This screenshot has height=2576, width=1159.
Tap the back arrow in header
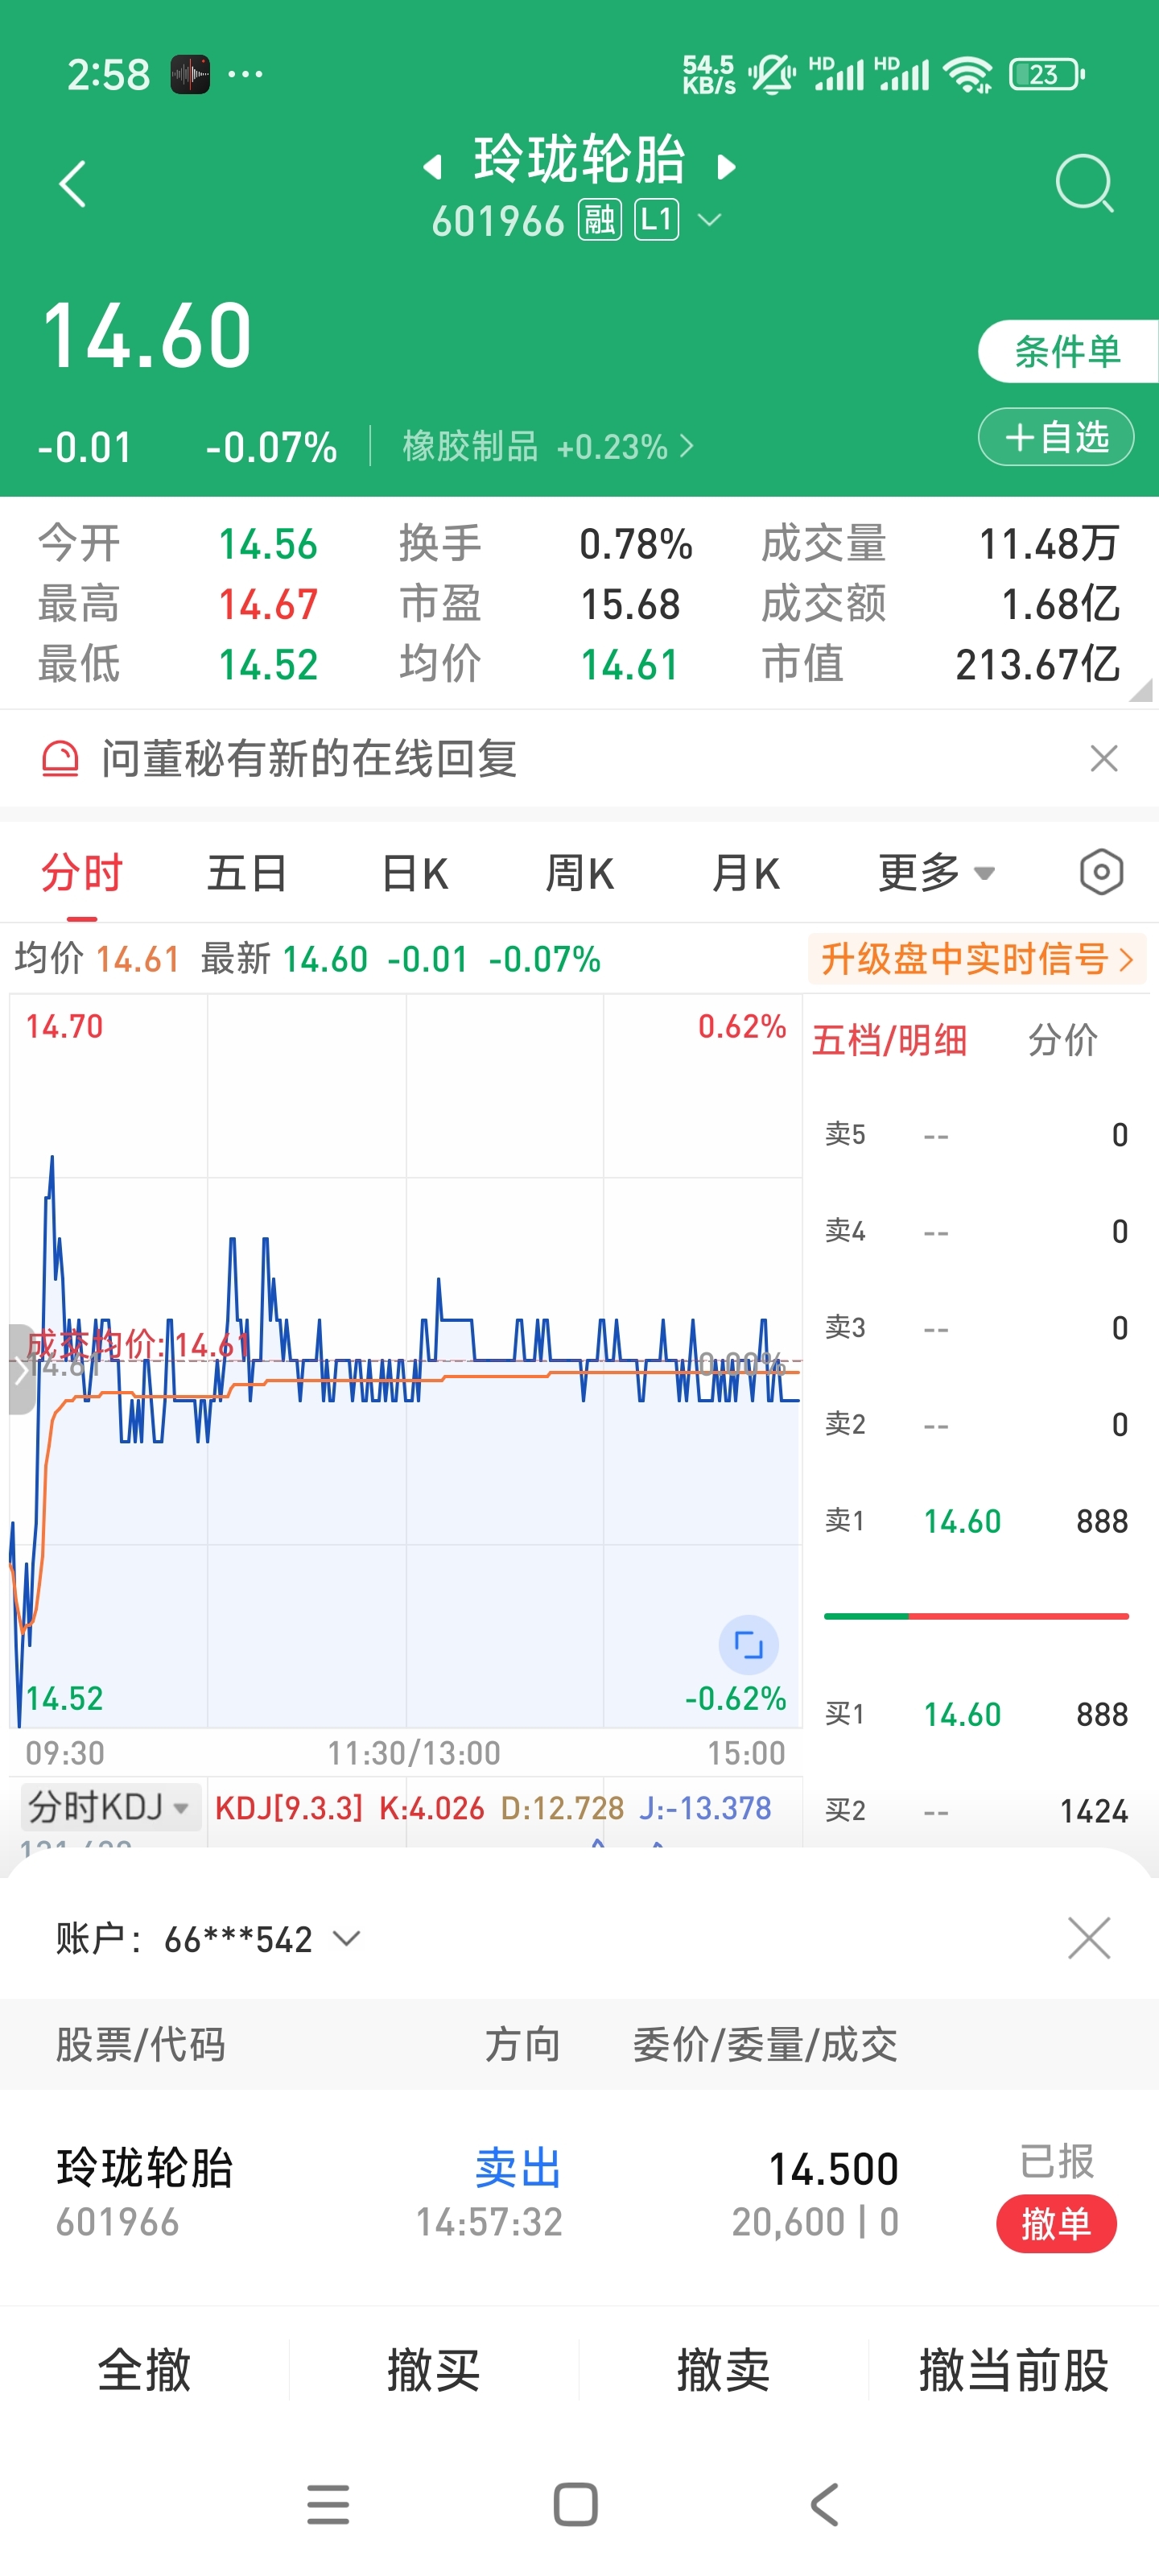click(x=72, y=184)
